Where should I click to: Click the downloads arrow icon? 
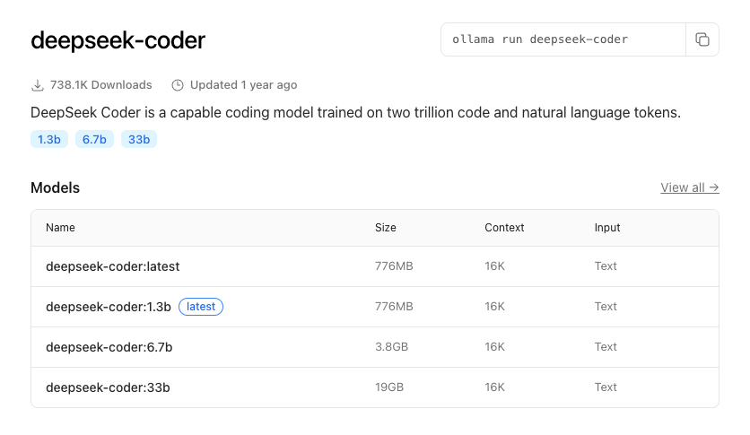(x=38, y=85)
